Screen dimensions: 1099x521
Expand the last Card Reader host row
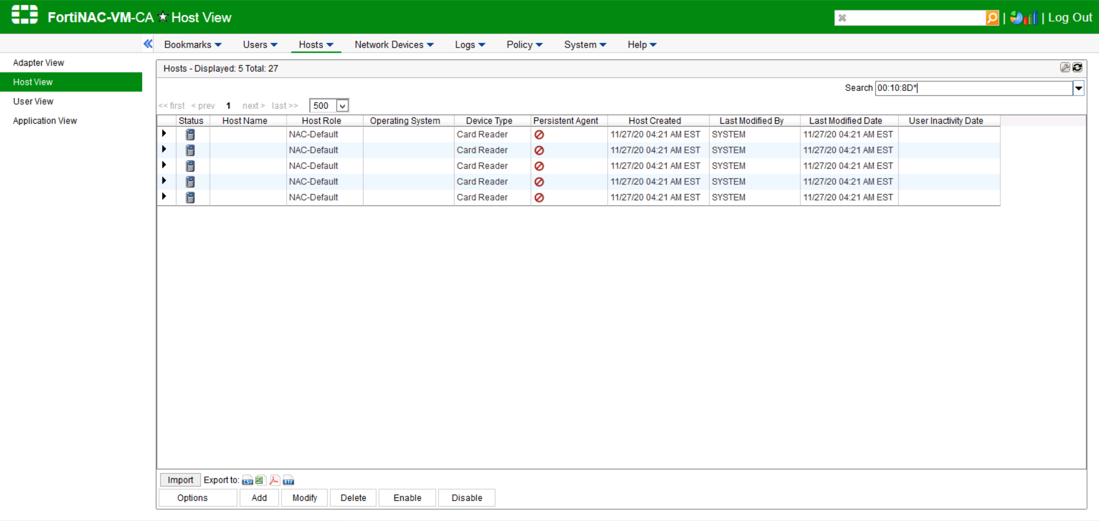point(165,197)
